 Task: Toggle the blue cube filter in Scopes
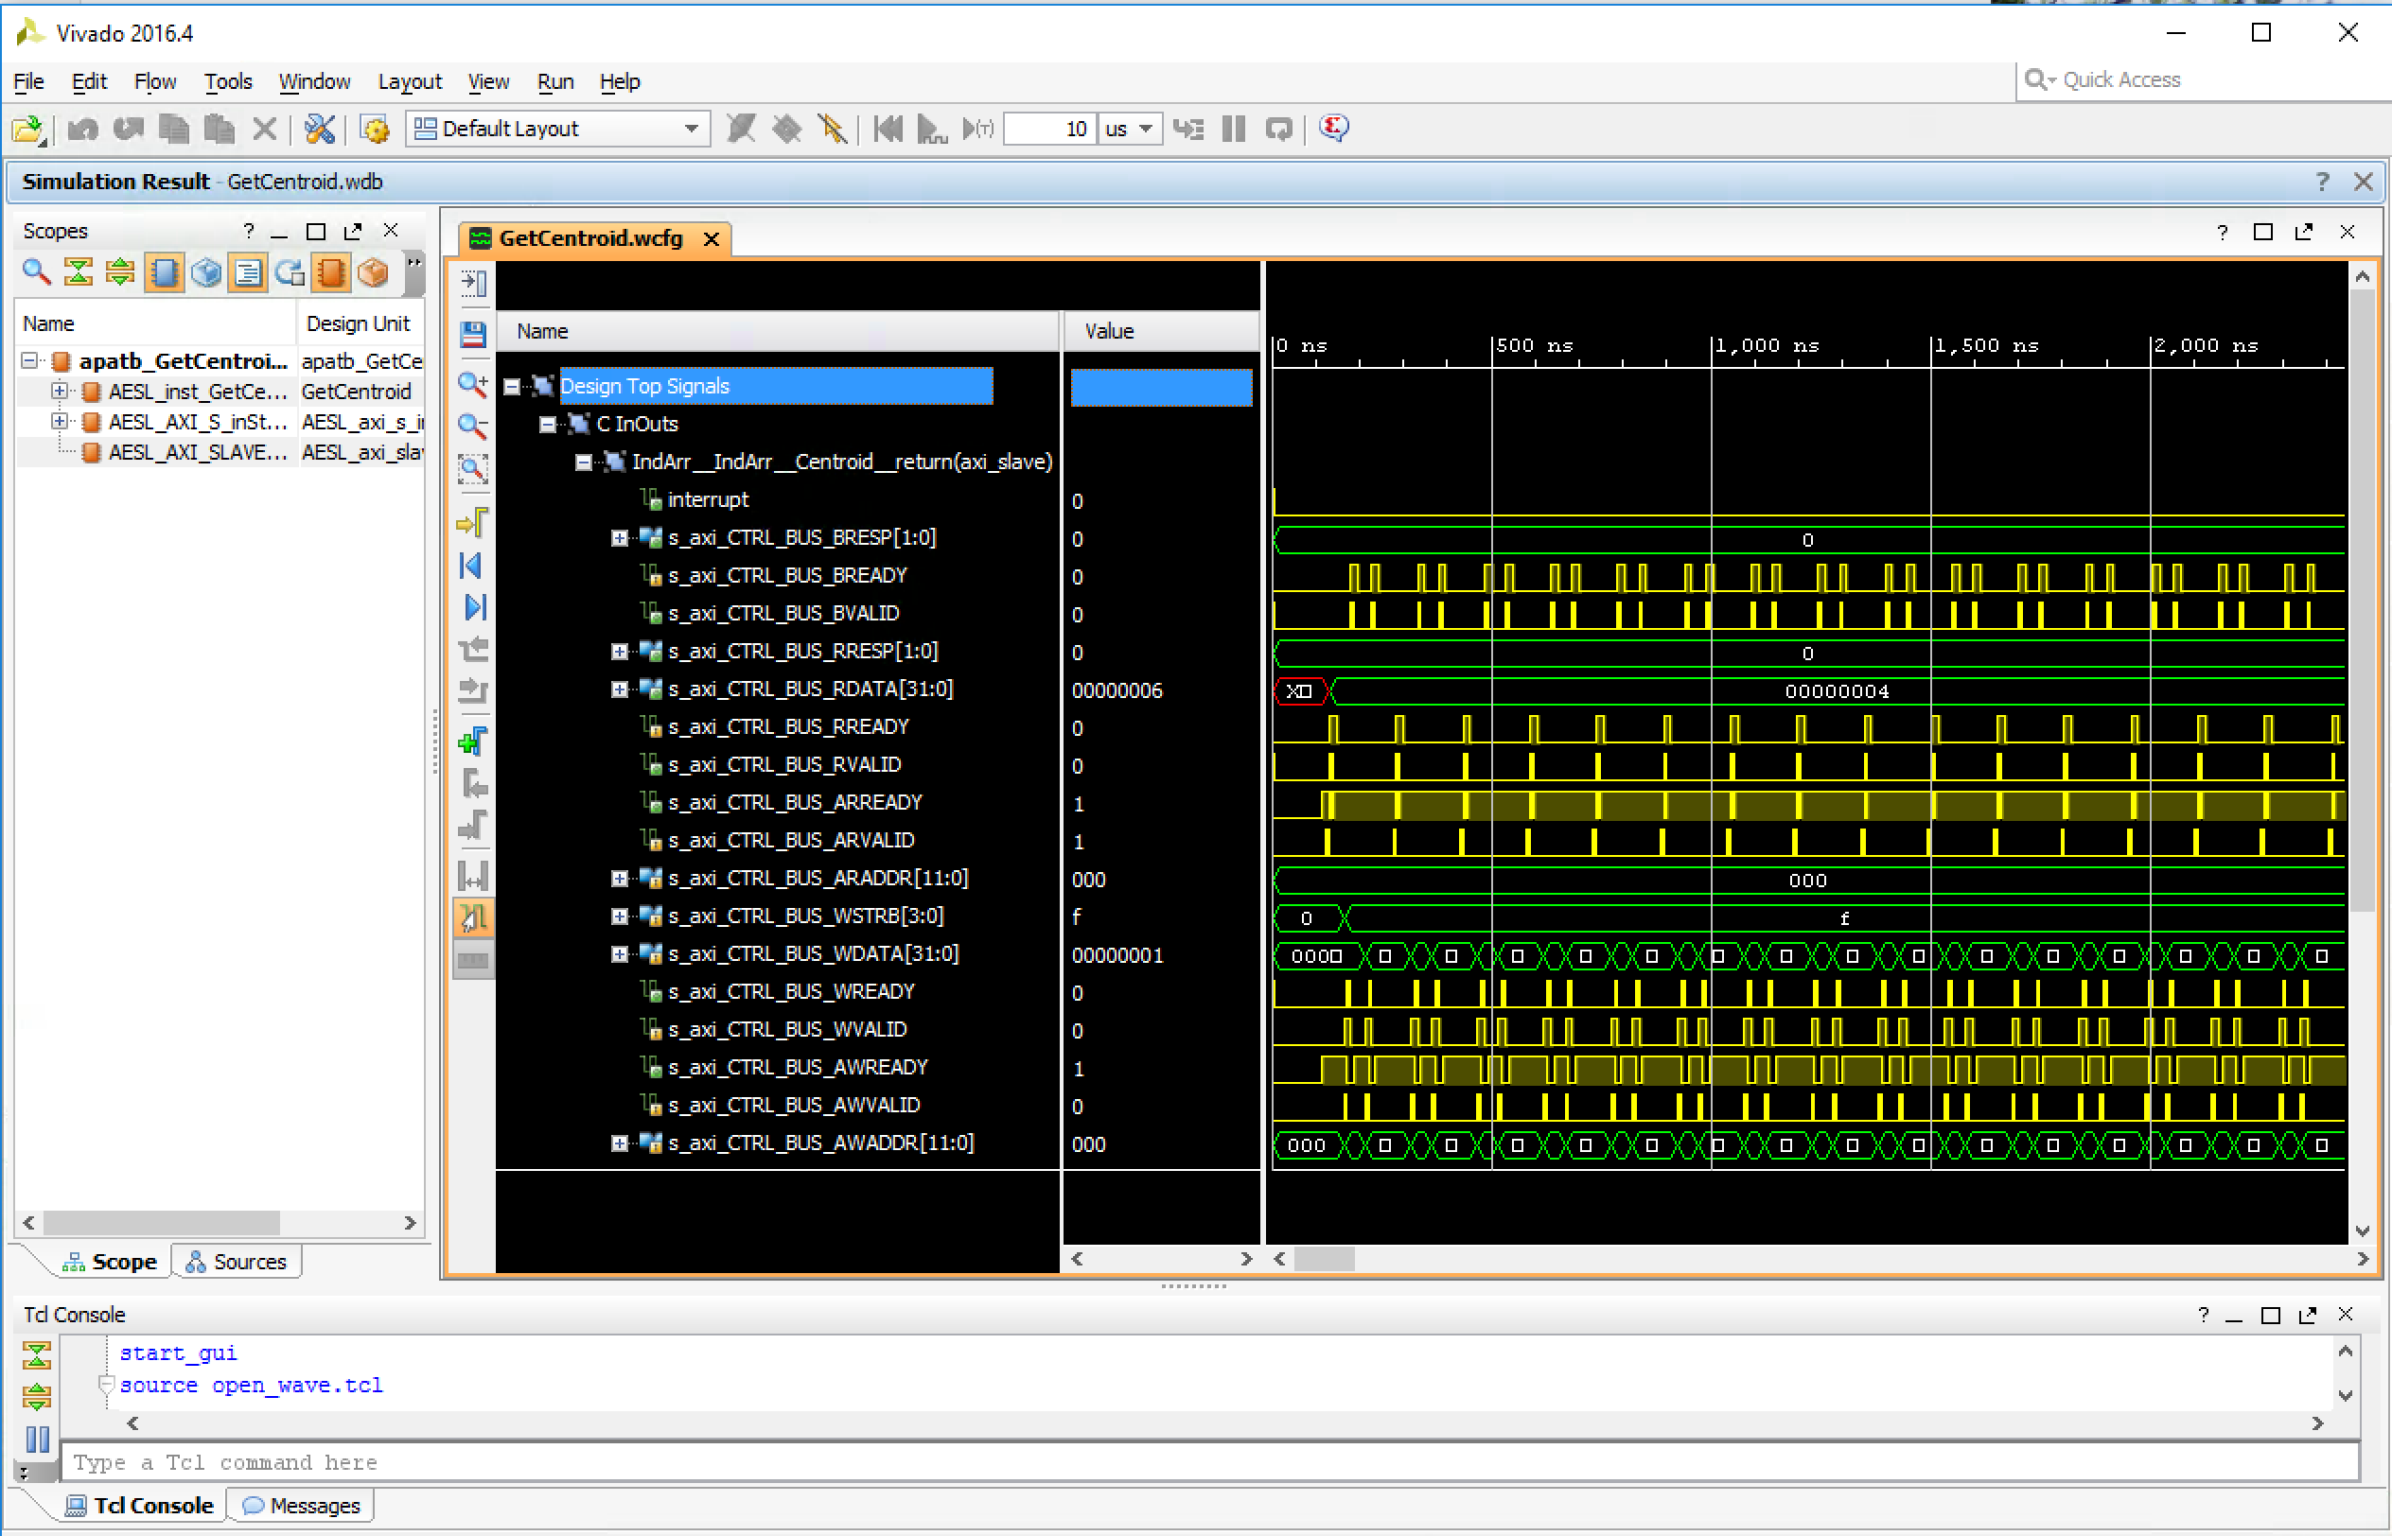tap(205, 272)
